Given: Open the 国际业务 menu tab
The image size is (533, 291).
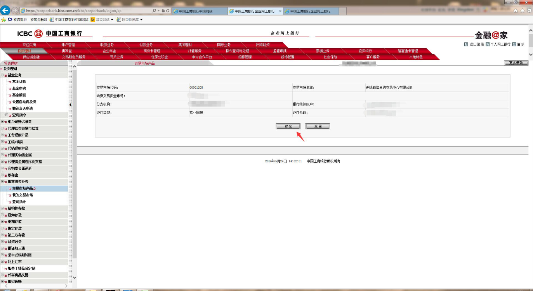Looking at the screenshot, I should (224, 45).
